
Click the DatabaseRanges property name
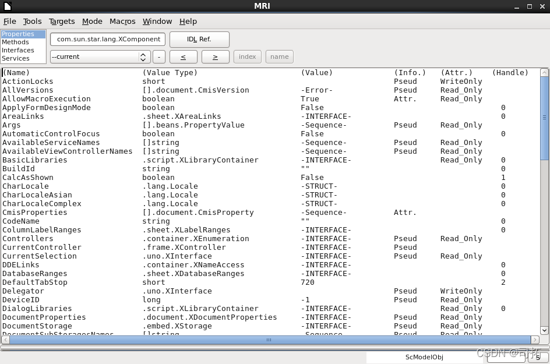pos(35,274)
